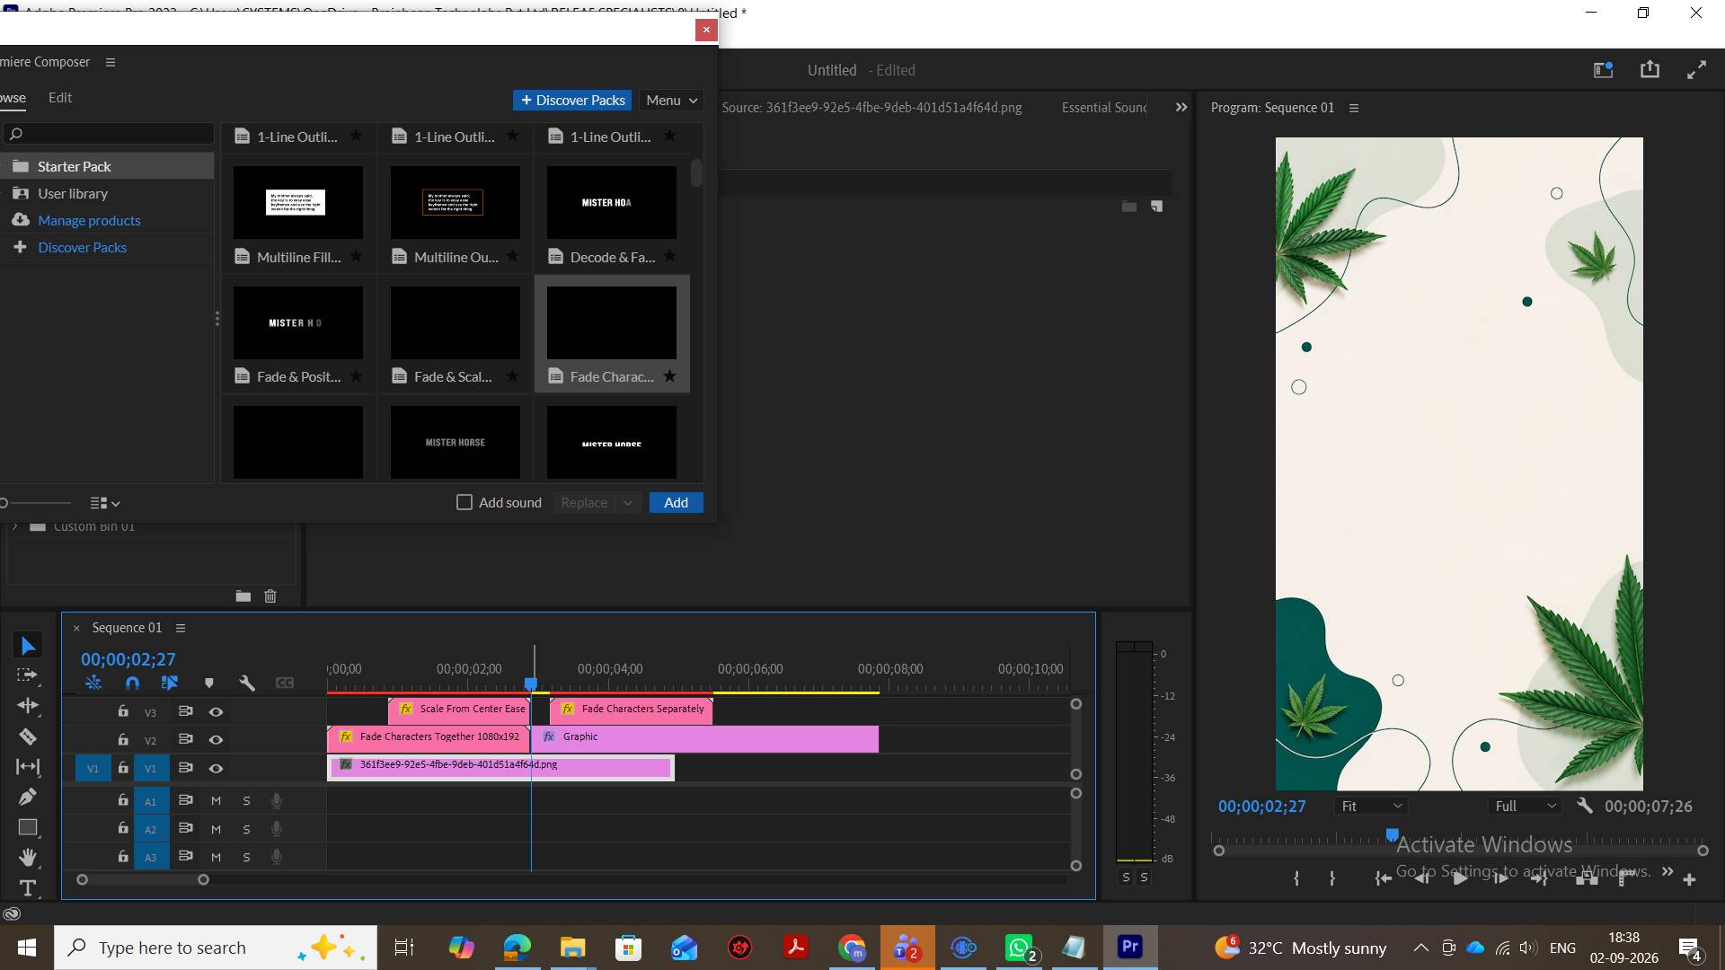Viewport: 1725px width, 970px height.
Task: Select the Hand tool
Action: [x=28, y=857]
